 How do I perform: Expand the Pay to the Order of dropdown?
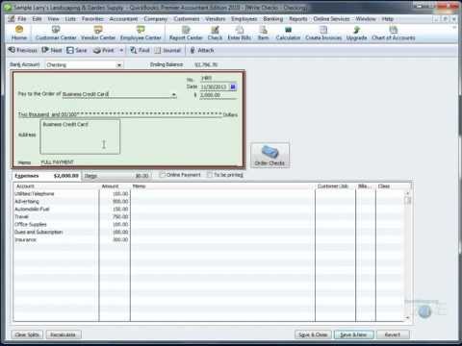(173, 95)
